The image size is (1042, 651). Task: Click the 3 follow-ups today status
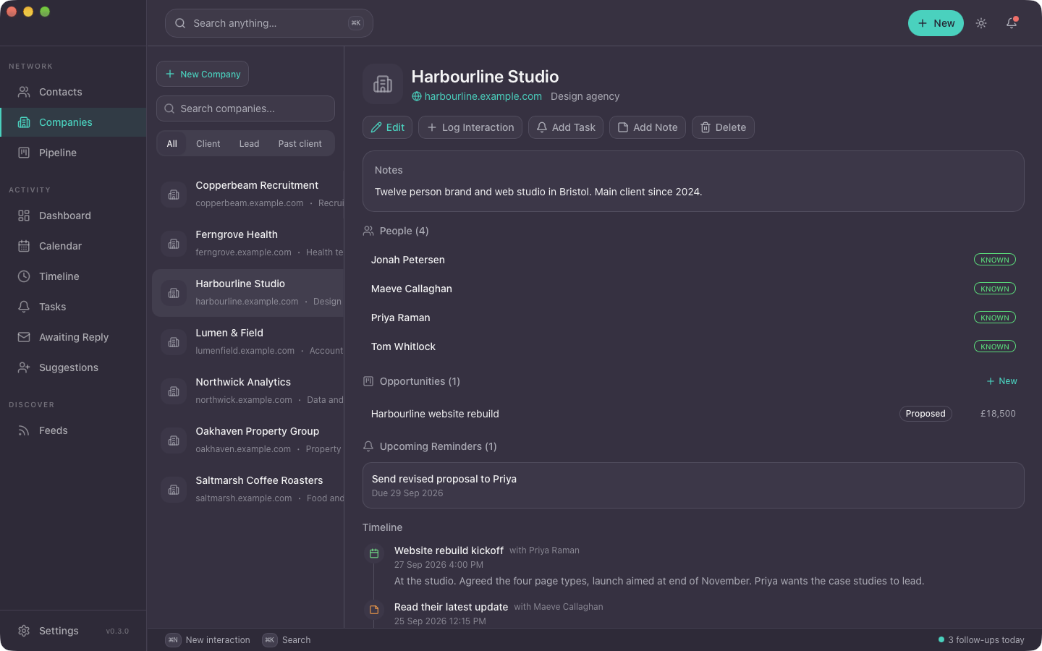point(981,640)
